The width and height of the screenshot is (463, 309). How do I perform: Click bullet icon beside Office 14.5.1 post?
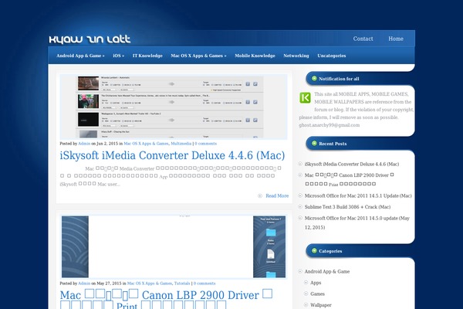(x=300, y=195)
